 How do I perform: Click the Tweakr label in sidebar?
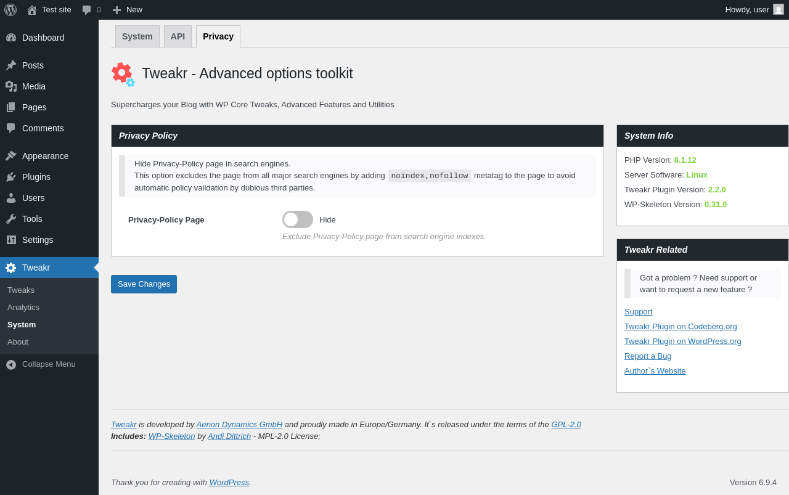[x=36, y=268]
